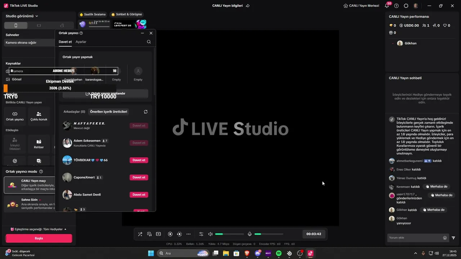
Task: Select CANLI Yayın maçı mode
Action: [x=30, y=185]
